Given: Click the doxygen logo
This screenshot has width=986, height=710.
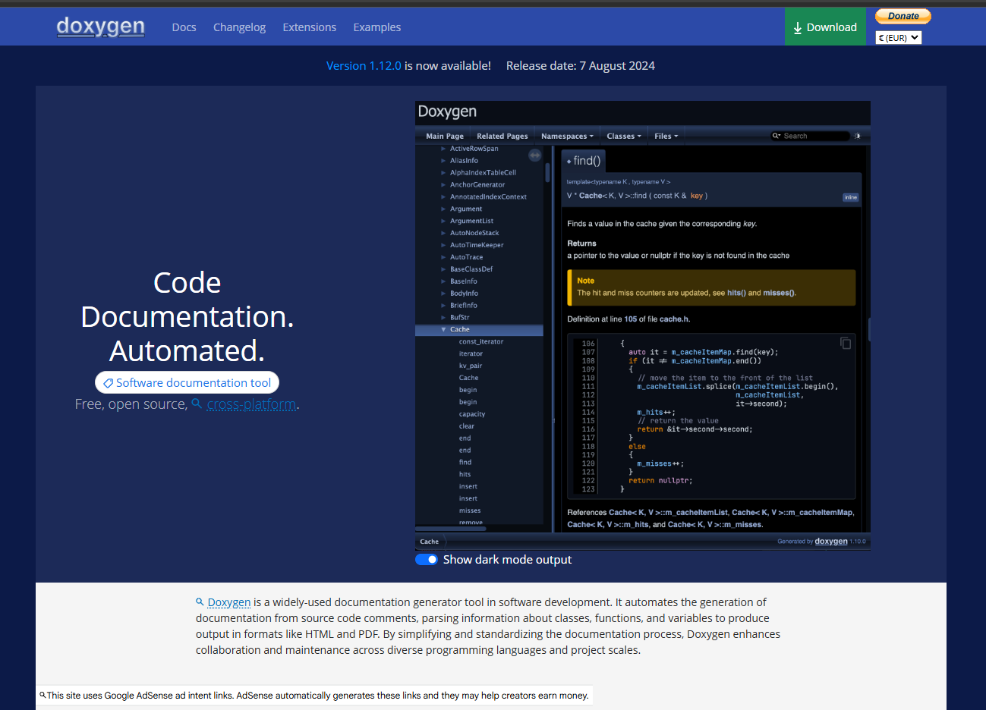Looking at the screenshot, I should [100, 27].
